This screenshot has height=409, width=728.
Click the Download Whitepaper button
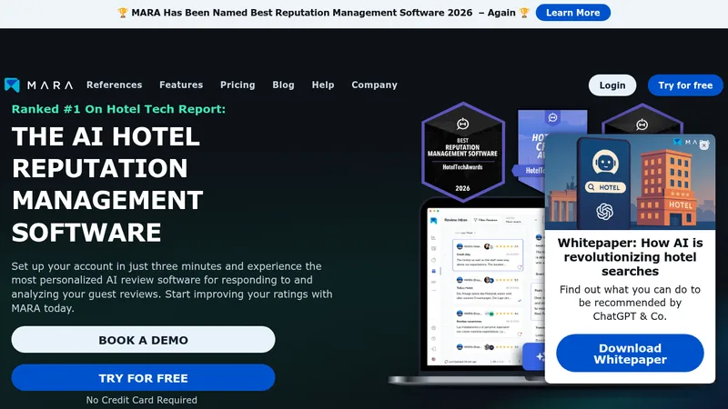[x=630, y=354]
